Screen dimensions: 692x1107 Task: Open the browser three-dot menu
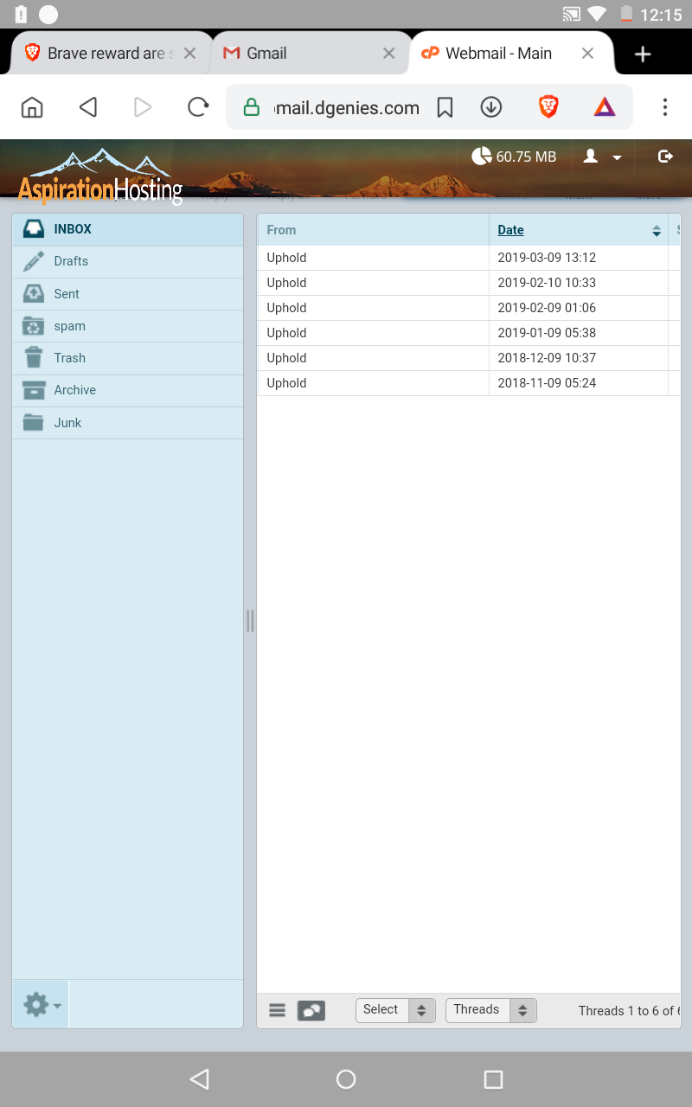coord(664,107)
